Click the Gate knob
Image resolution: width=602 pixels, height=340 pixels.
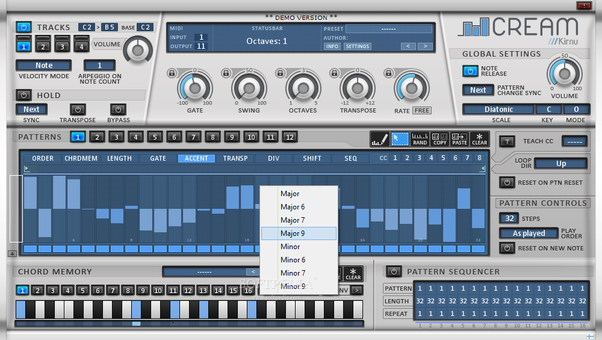point(194,88)
